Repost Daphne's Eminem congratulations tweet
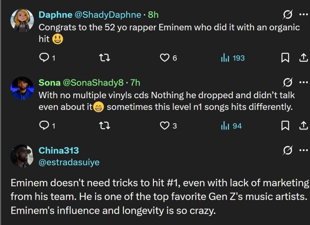 click(x=105, y=58)
